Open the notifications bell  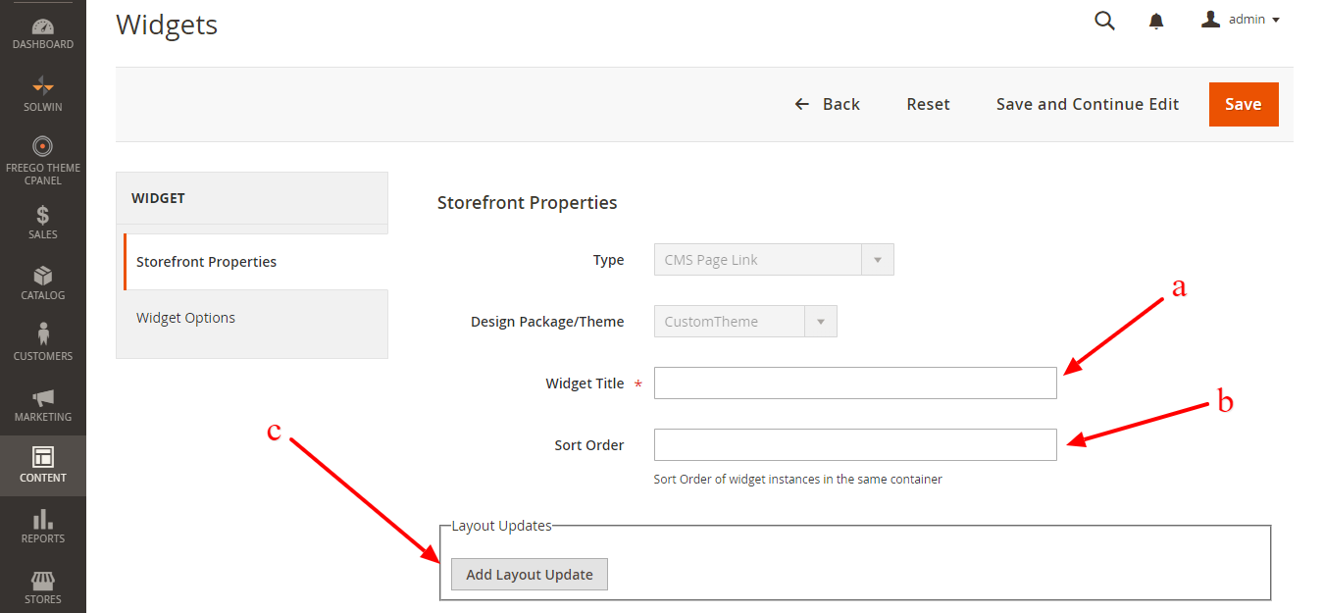1156,21
